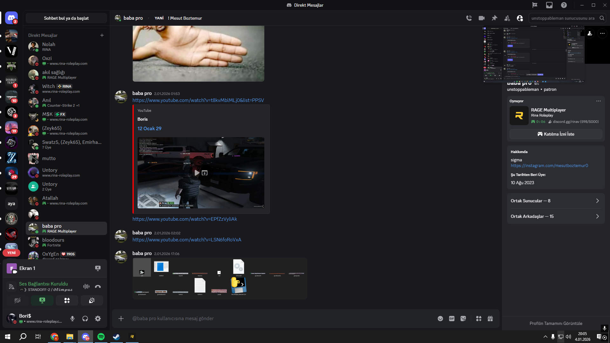Expand Ortak Arkadaşlar section

coord(556,216)
